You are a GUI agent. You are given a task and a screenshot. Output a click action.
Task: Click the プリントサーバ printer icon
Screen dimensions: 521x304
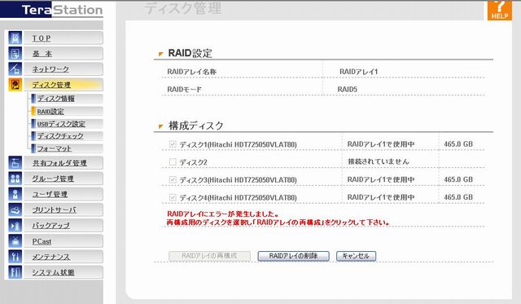point(15,209)
